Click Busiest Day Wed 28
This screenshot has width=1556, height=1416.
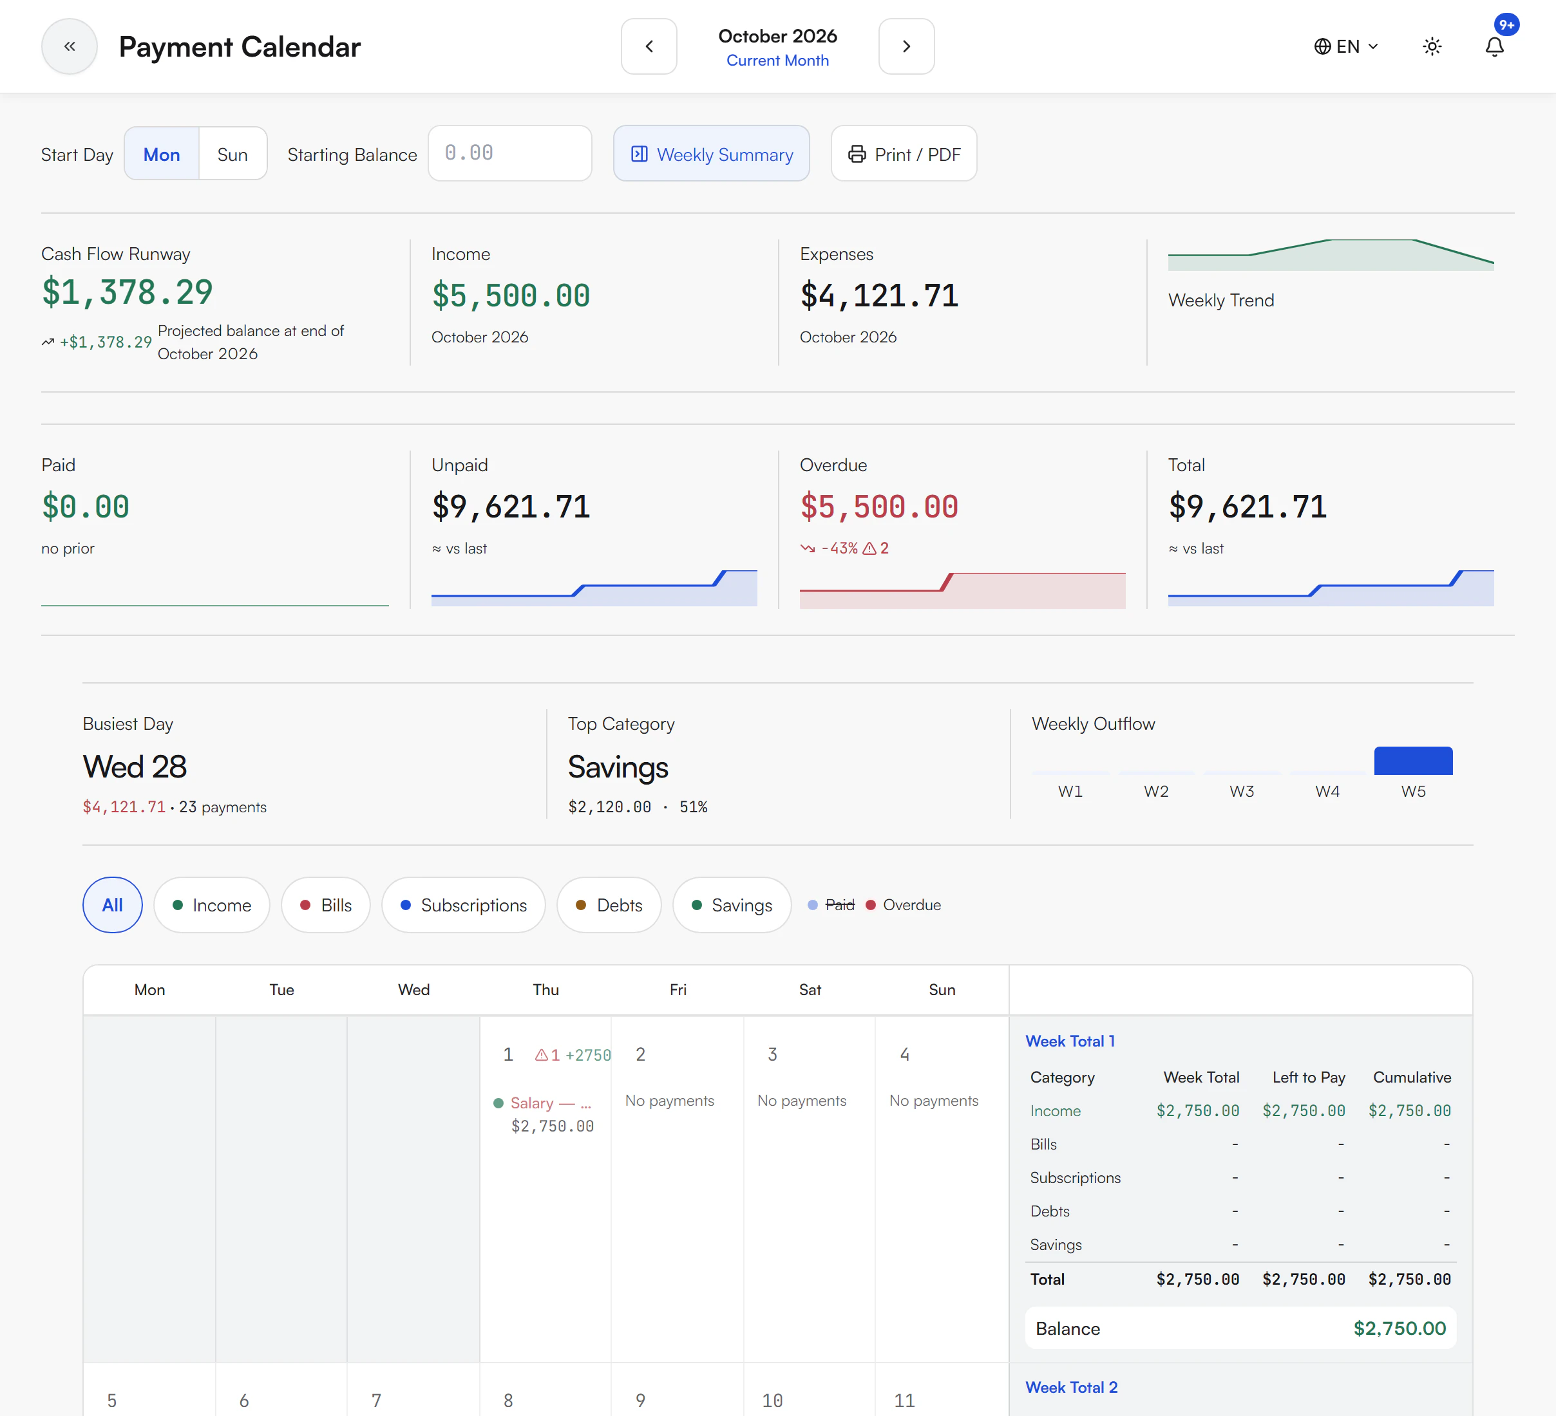pyautogui.click(x=135, y=767)
